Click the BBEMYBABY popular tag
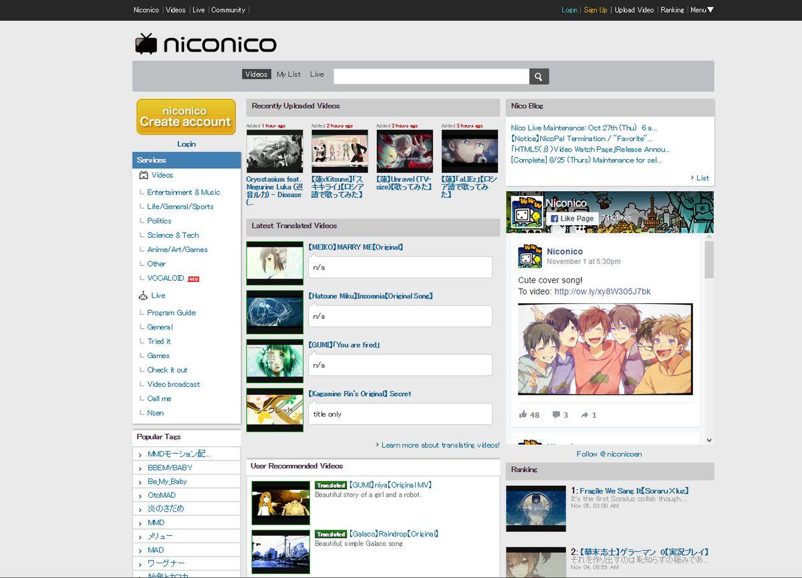The height and width of the screenshot is (578, 802). (x=170, y=468)
